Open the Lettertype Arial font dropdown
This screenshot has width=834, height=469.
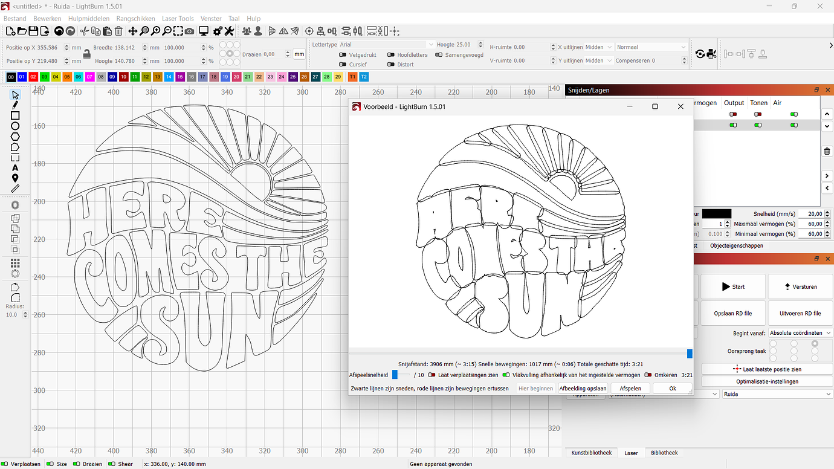pyautogui.click(x=386, y=45)
